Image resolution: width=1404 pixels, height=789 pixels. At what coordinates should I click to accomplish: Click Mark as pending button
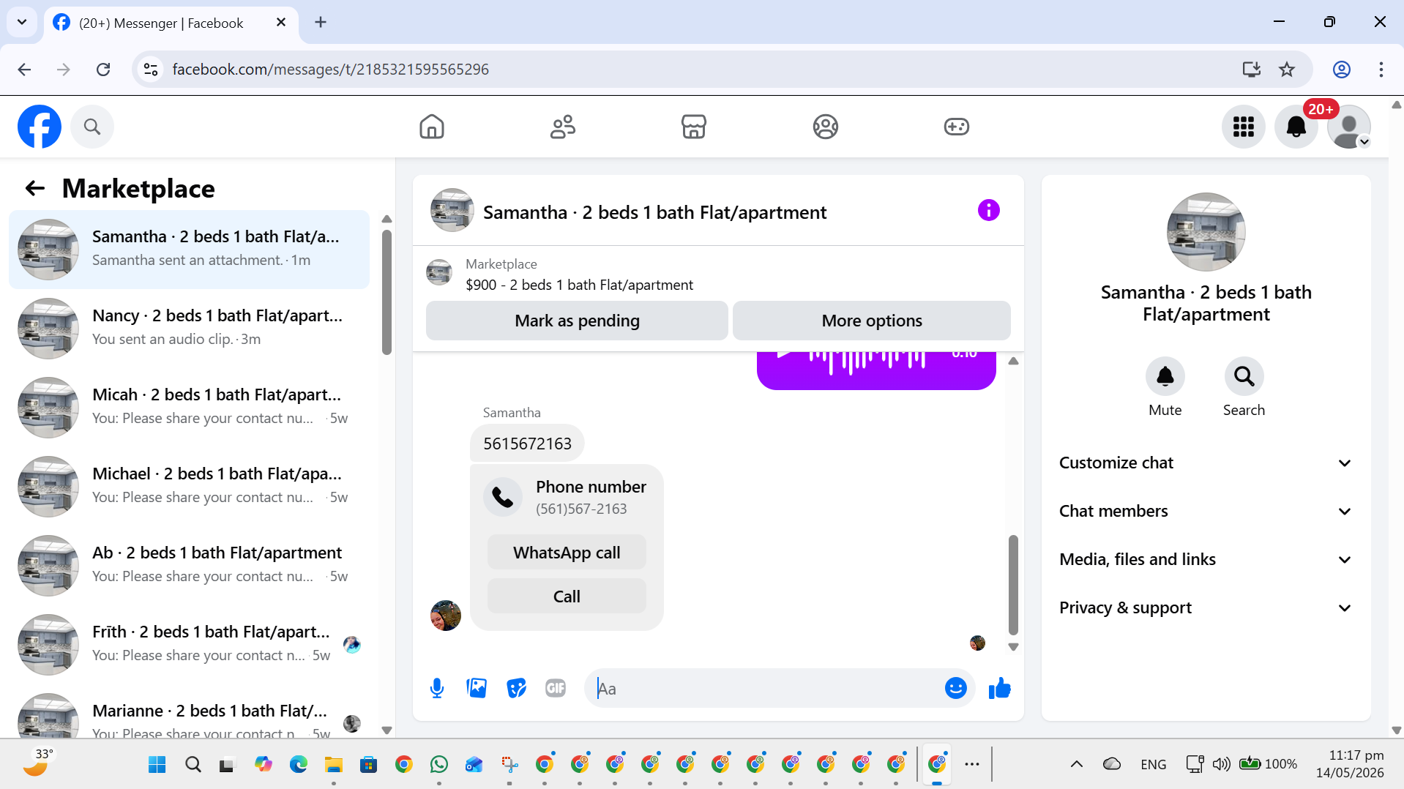577,321
